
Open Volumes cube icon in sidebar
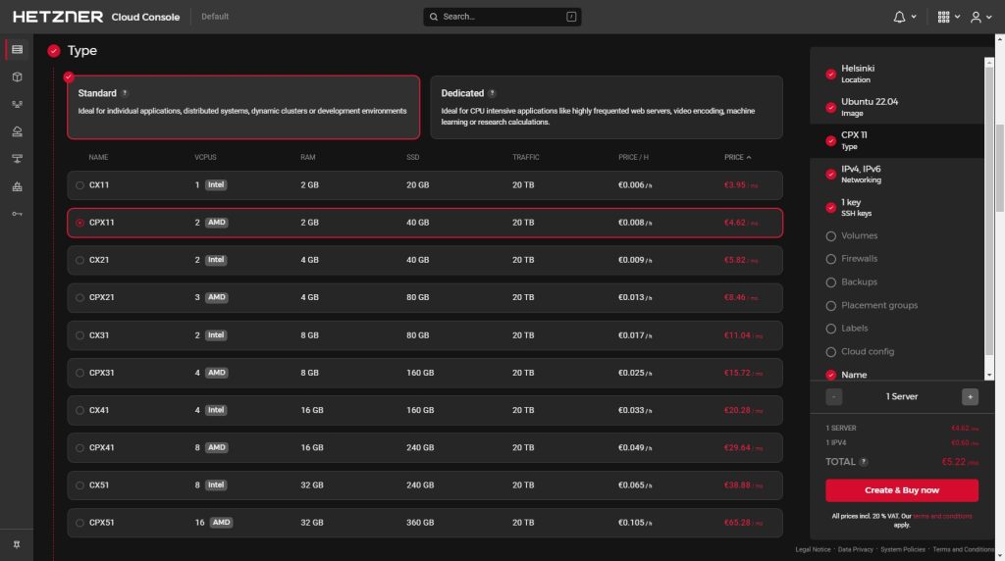click(17, 76)
